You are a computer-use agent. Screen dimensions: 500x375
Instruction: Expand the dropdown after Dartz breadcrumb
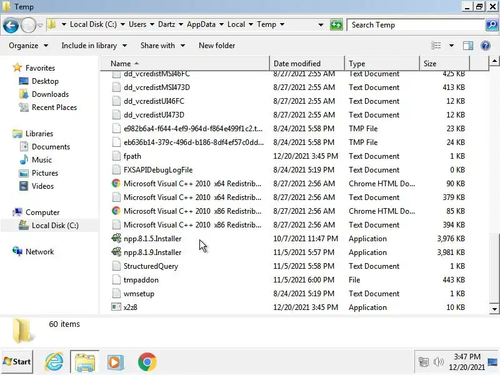pyautogui.click(x=181, y=24)
